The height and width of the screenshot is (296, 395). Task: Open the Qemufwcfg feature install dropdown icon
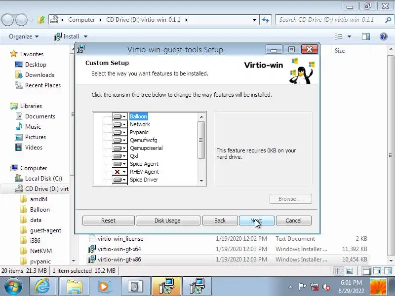119,140
